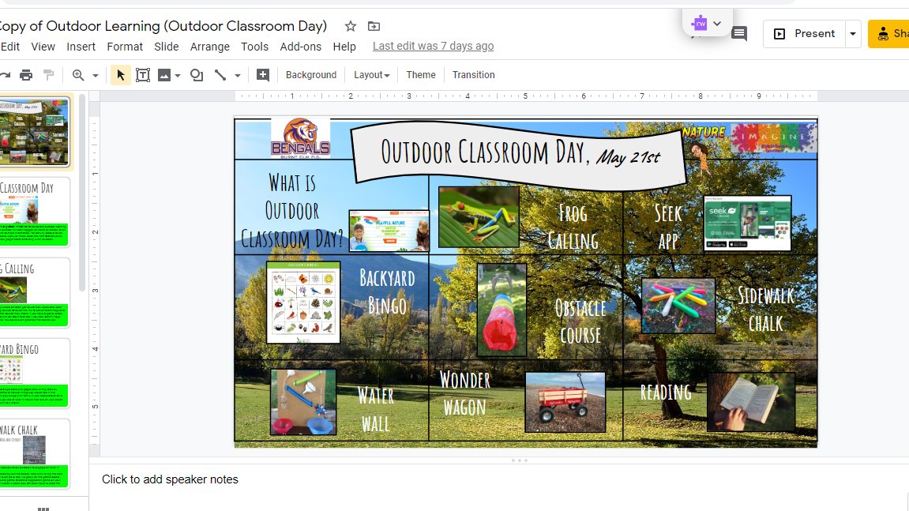Expand the zoom level dropdown arrow
Viewport: 909px width, 511px height.
click(x=95, y=75)
